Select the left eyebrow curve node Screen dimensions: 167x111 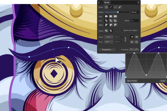(29, 57)
